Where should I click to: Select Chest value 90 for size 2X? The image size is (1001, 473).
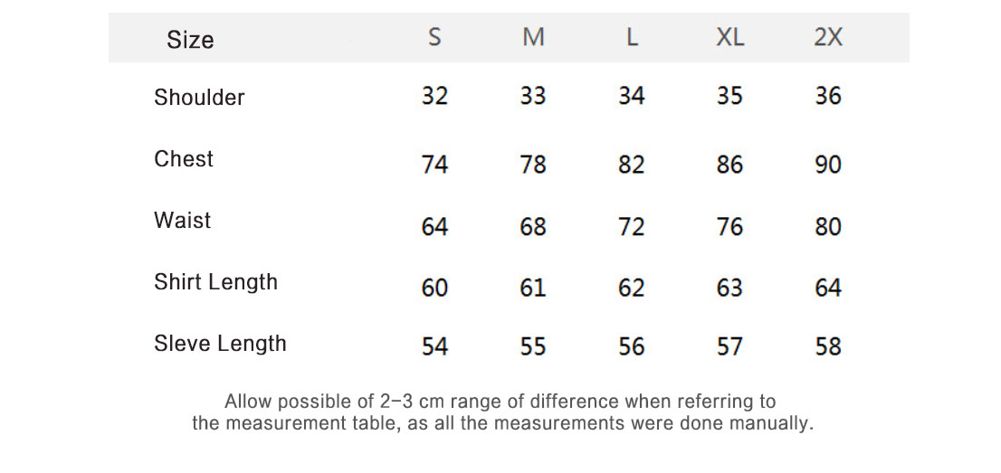(x=828, y=165)
